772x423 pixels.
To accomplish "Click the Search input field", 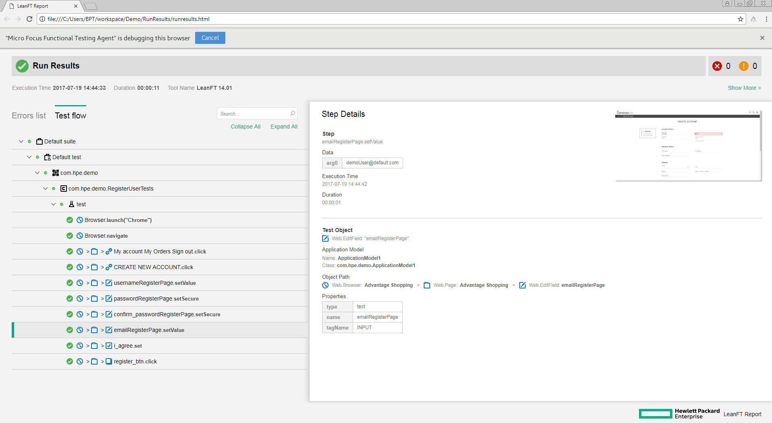I will (x=253, y=114).
